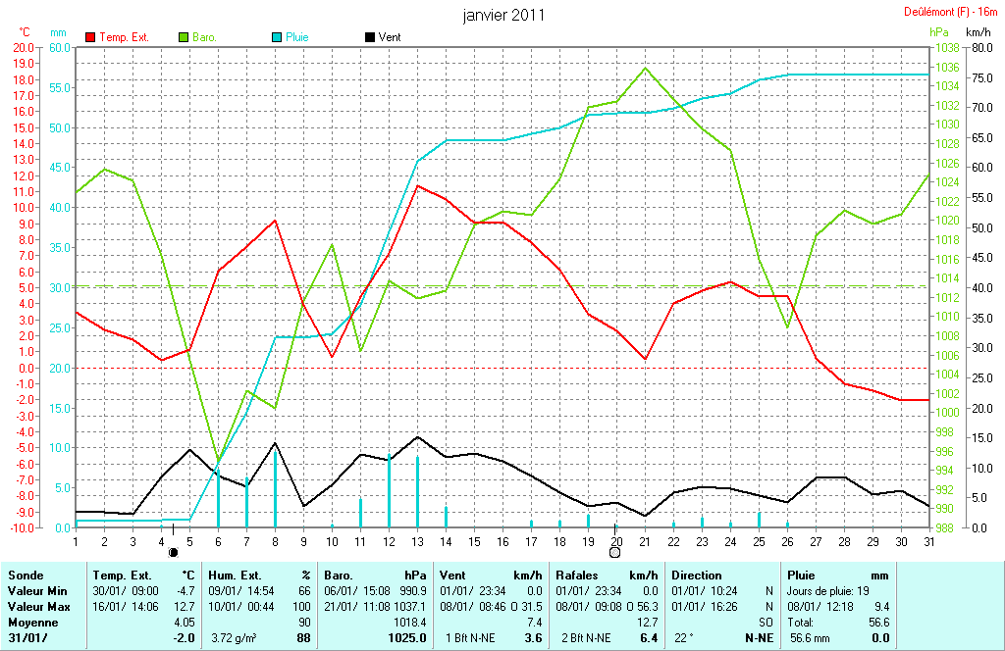Select the Temp. Ext. legend label
Viewport: 1005px width, 651px height.
pos(125,37)
